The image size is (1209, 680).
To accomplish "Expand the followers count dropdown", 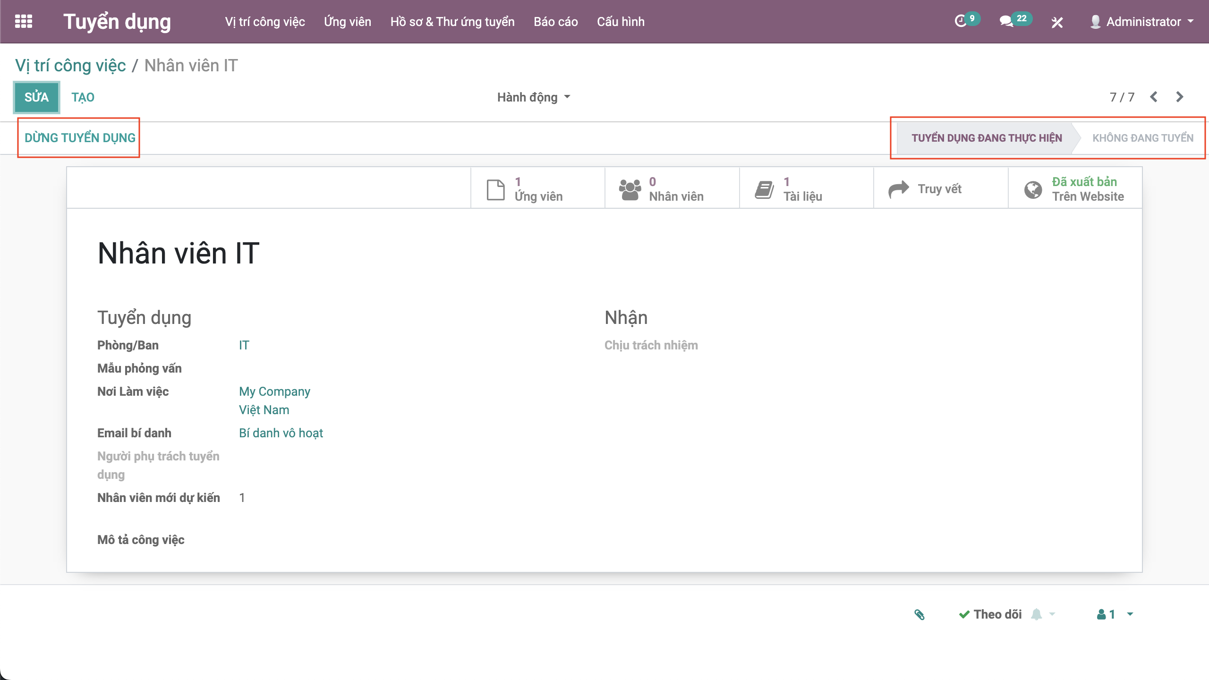I will (1115, 614).
